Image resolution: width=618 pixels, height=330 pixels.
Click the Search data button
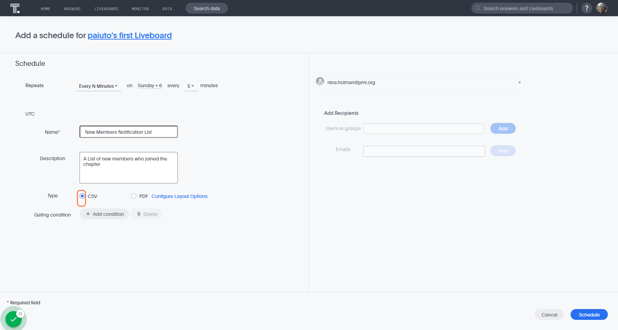coord(207,8)
